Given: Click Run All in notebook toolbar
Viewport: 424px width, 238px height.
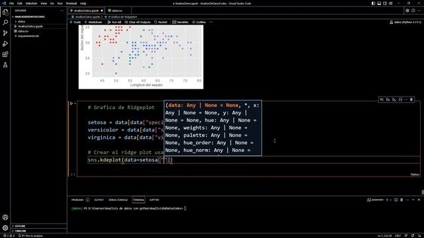Looking at the screenshot, I should [115, 22].
